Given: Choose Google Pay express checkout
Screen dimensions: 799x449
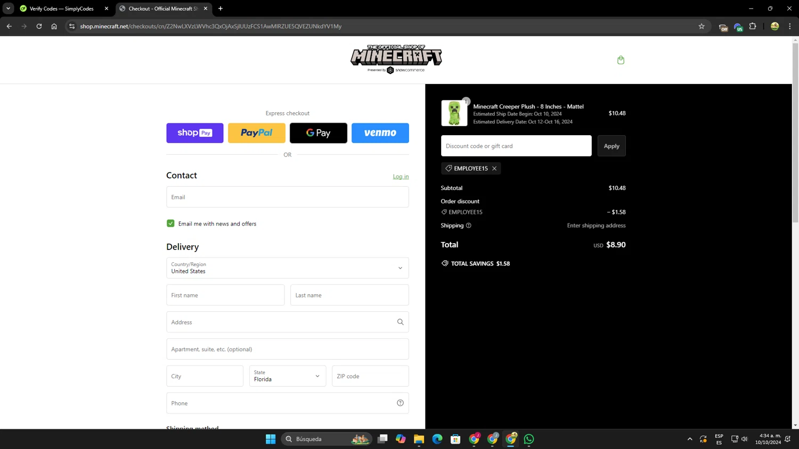Looking at the screenshot, I should pos(319,133).
